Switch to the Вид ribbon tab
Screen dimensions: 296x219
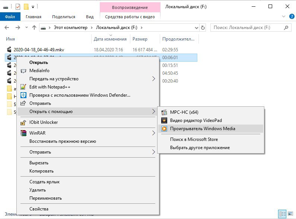(90, 17)
